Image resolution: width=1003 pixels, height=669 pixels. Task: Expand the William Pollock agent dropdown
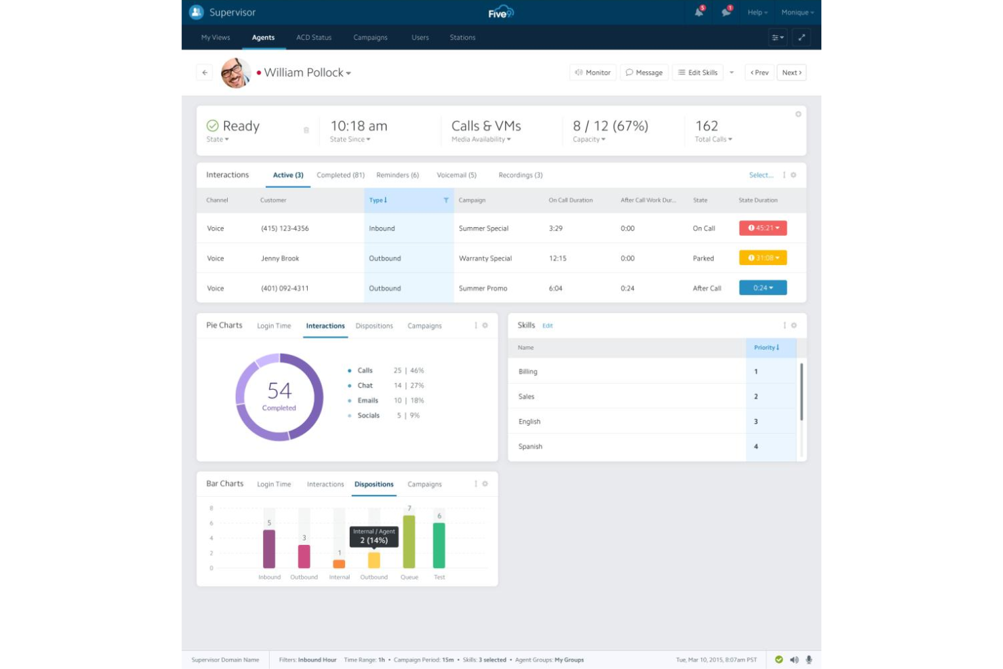click(x=348, y=73)
